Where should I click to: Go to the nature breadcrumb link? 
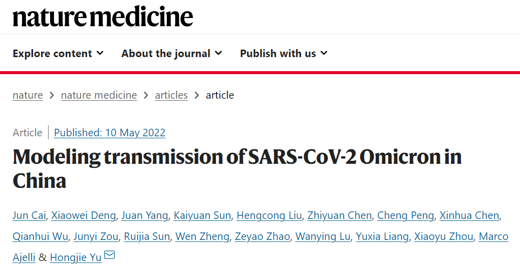[28, 95]
